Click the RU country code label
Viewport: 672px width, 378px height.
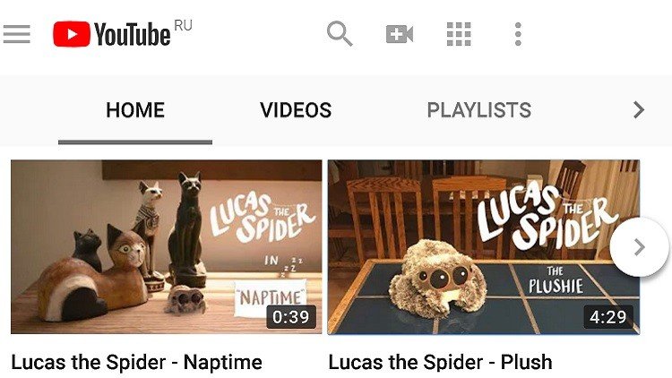[x=183, y=26]
